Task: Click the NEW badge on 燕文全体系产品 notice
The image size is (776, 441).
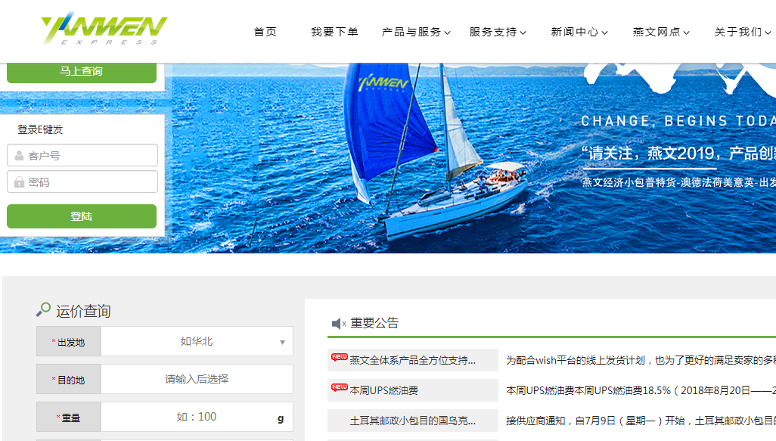Action: point(340,357)
